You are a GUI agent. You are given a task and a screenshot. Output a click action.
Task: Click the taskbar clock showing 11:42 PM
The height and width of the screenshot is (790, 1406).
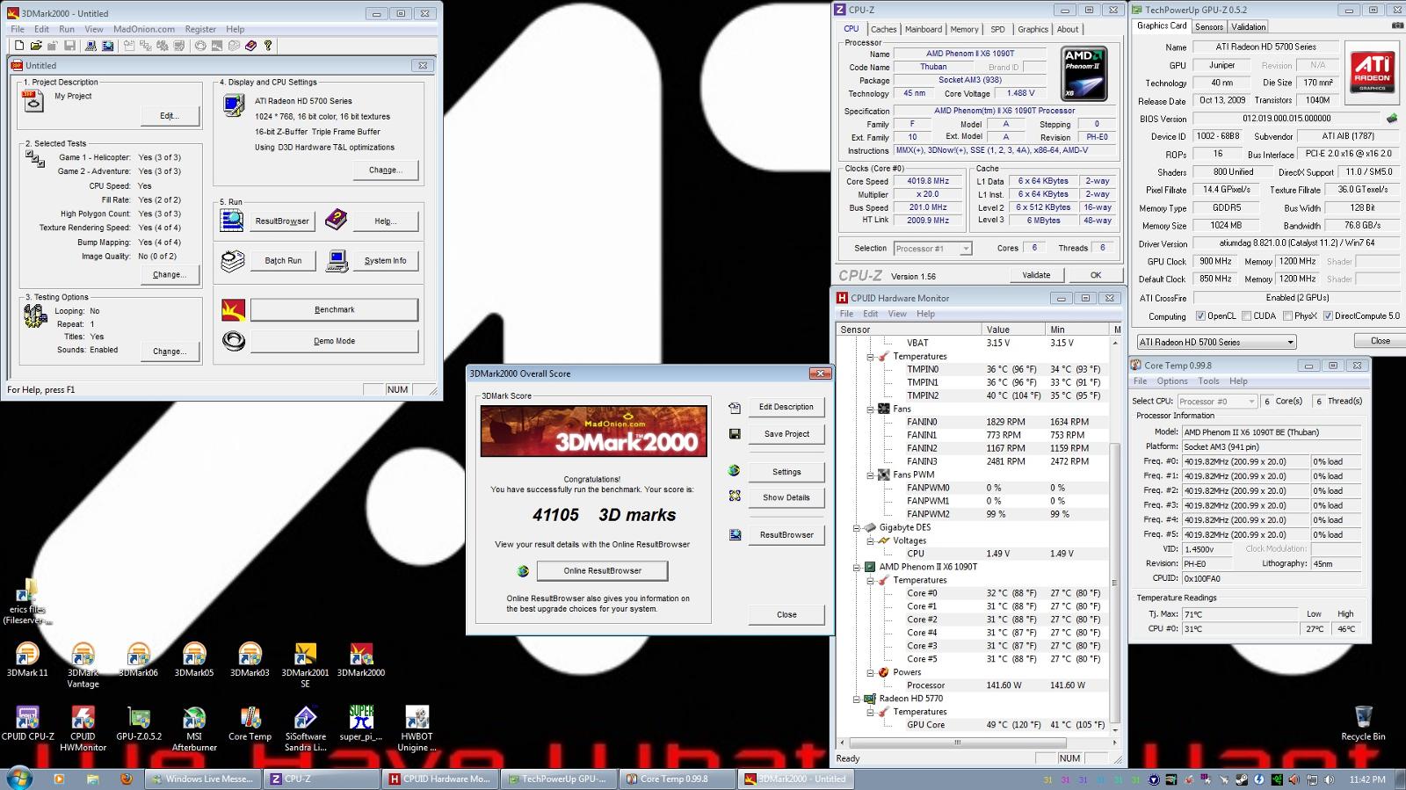point(1367,779)
